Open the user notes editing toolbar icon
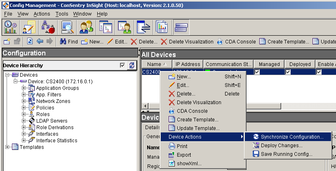The height and width of the screenshot is (171, 336). click(29, 27)
